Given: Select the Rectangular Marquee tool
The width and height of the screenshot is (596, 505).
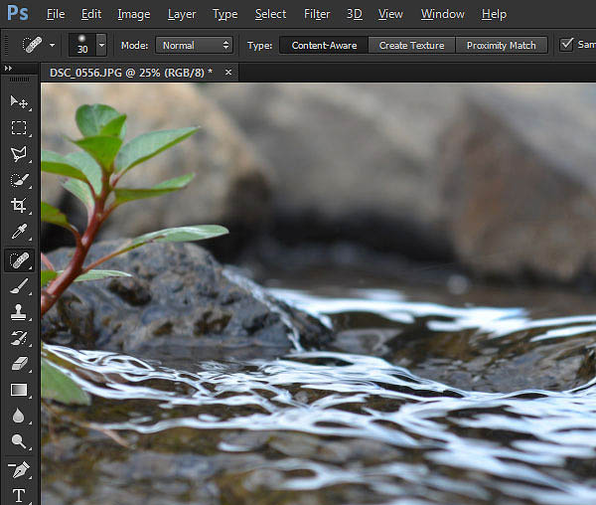Looking at the screenshot, I should click(19, 128).
